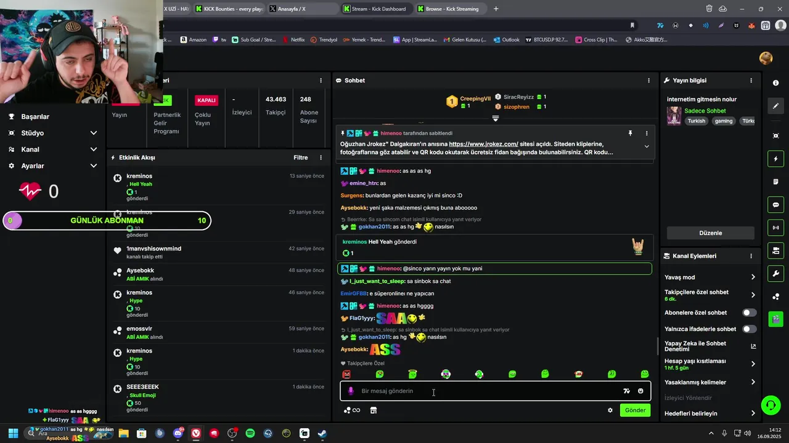Screen dimensions: 789x443
Task: Click the Sadece Sohbet category thumbnail
Action: click(674, 116)
